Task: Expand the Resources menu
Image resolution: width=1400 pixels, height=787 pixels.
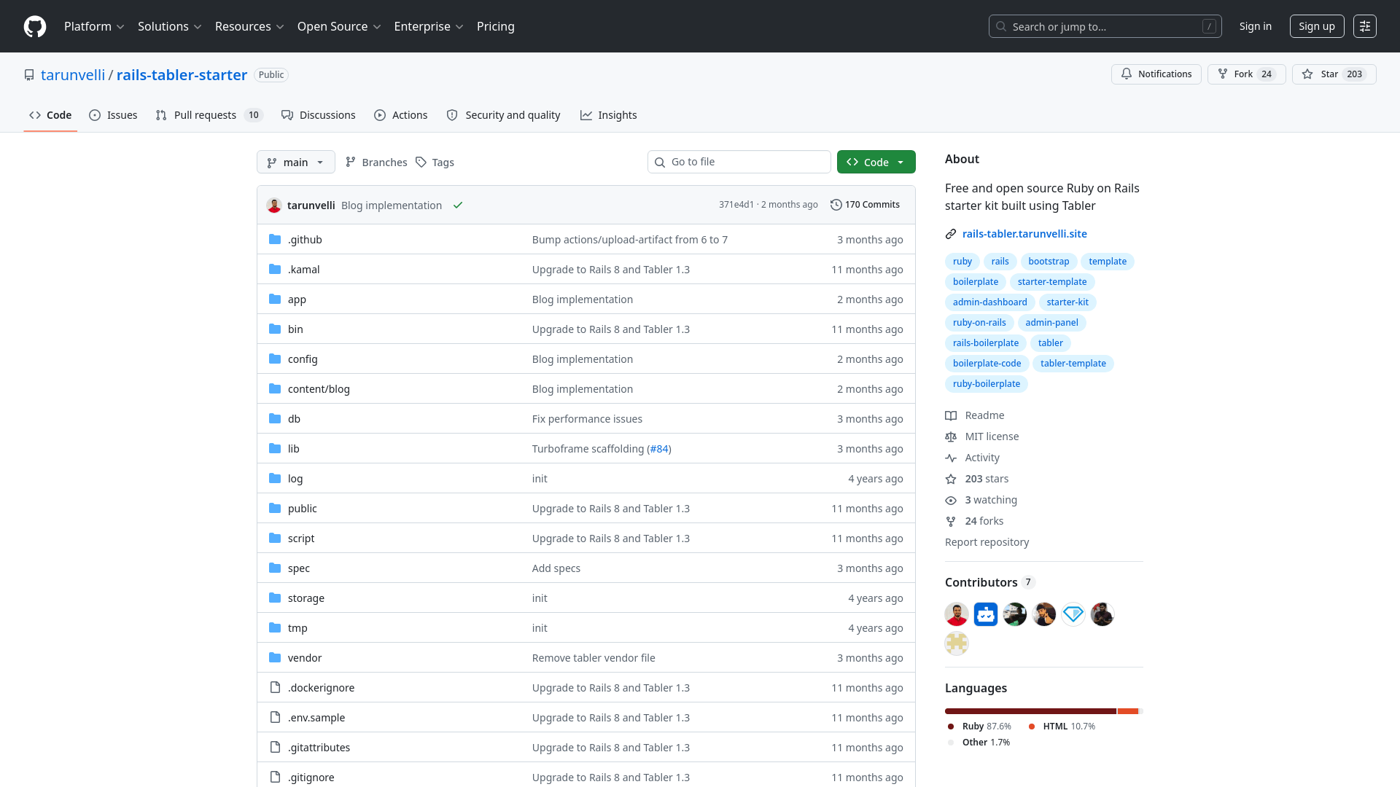Action: tap(249, 26)
